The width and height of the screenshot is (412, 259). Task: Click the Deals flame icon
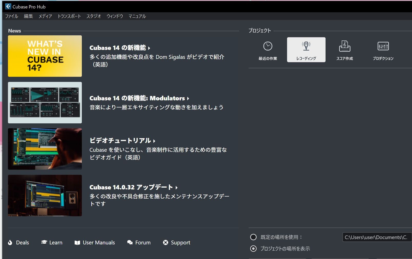10,242
